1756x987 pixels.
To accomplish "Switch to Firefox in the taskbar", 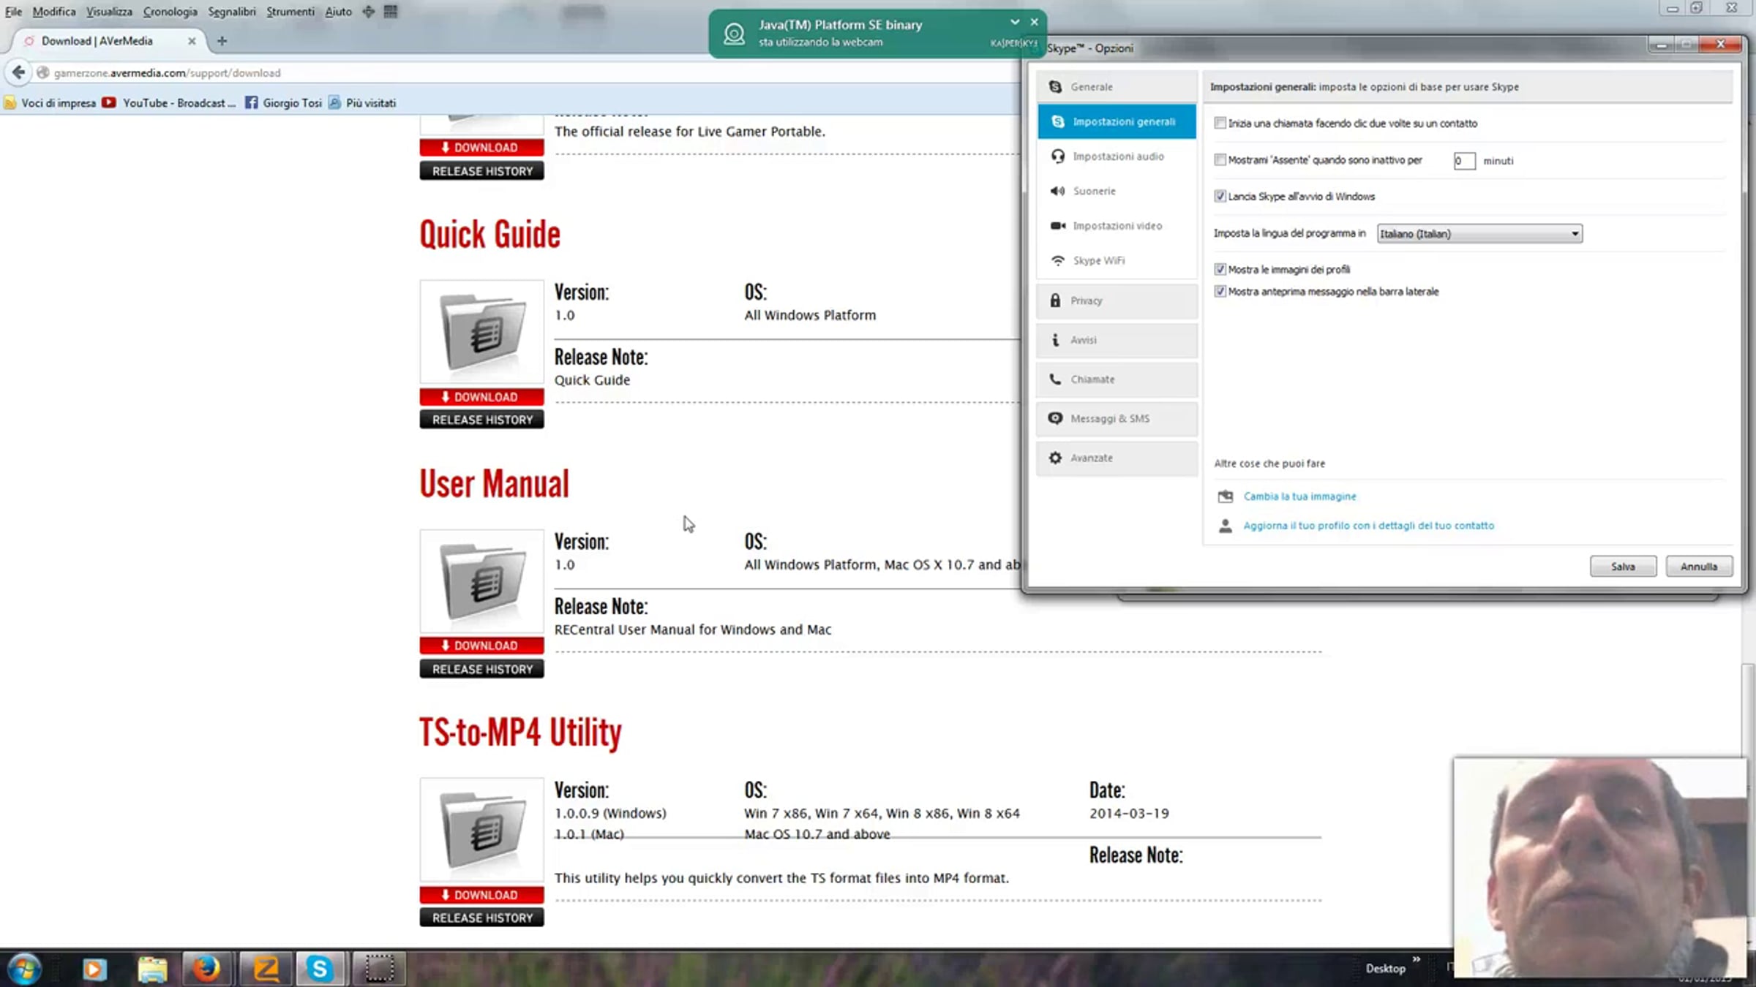I will (207, 969).
